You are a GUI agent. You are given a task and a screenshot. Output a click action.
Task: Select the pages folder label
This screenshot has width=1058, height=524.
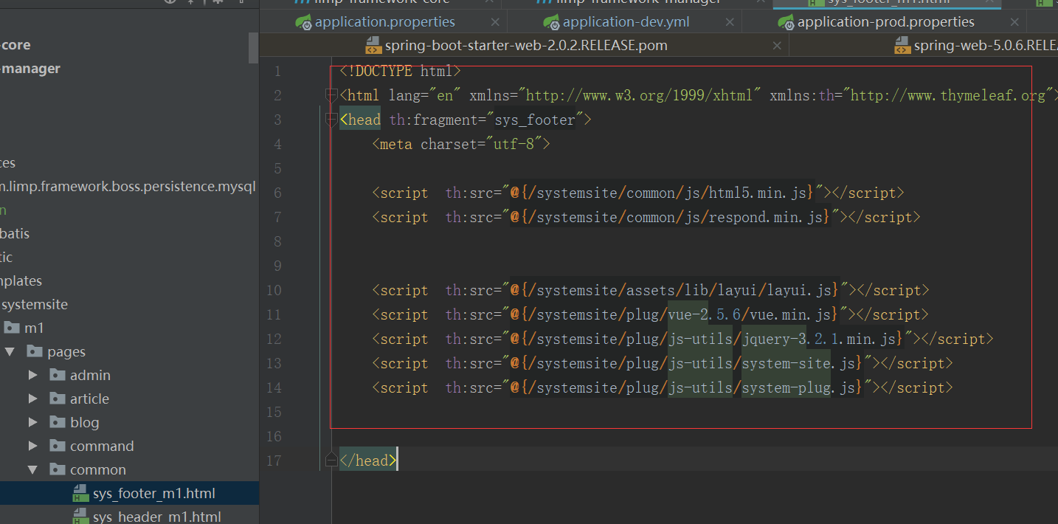pyautogui.click(x=66, y=351)
